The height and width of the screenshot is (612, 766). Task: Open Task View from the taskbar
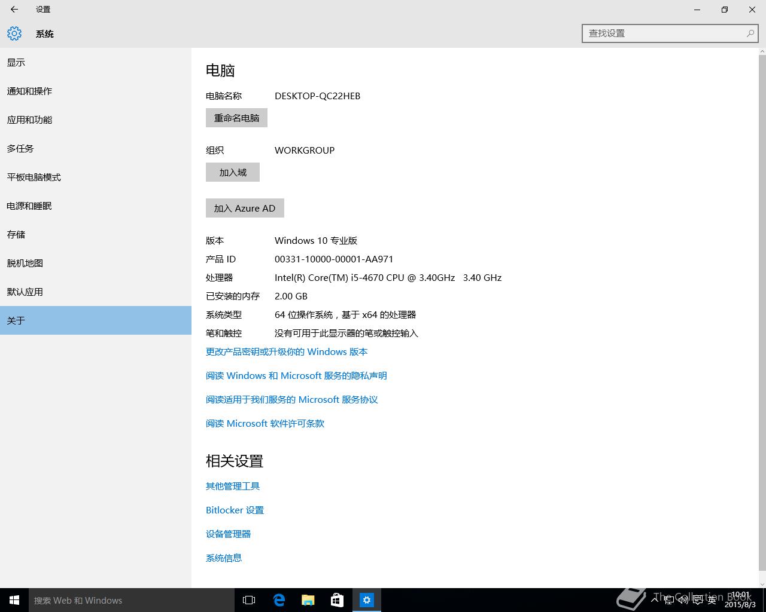[x=249, y=600]
